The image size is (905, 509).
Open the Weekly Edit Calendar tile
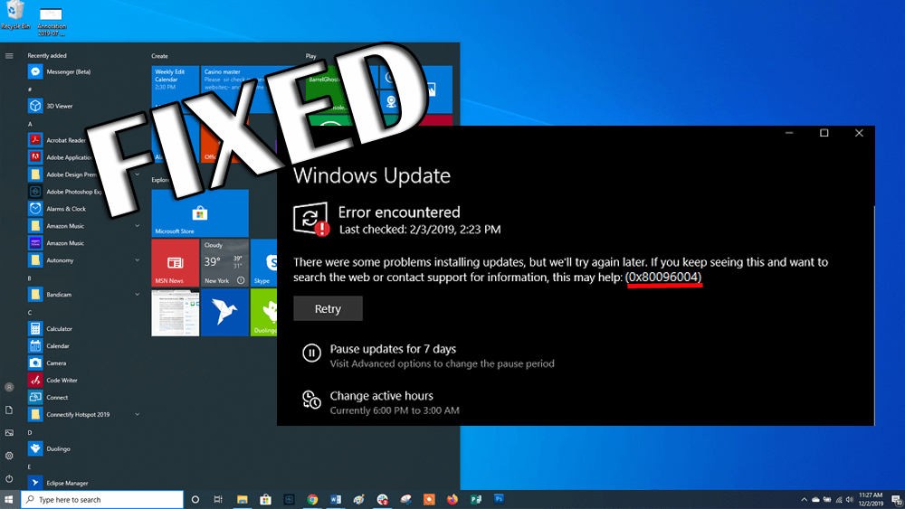pos(176,90)
